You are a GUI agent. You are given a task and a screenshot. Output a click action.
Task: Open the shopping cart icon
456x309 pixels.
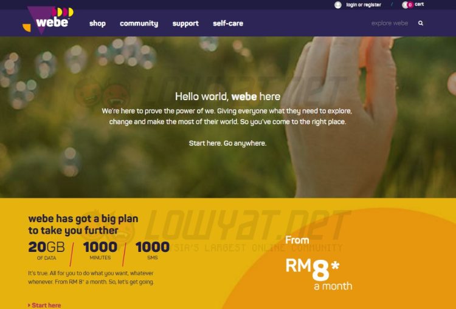click(x=405, y=5)
